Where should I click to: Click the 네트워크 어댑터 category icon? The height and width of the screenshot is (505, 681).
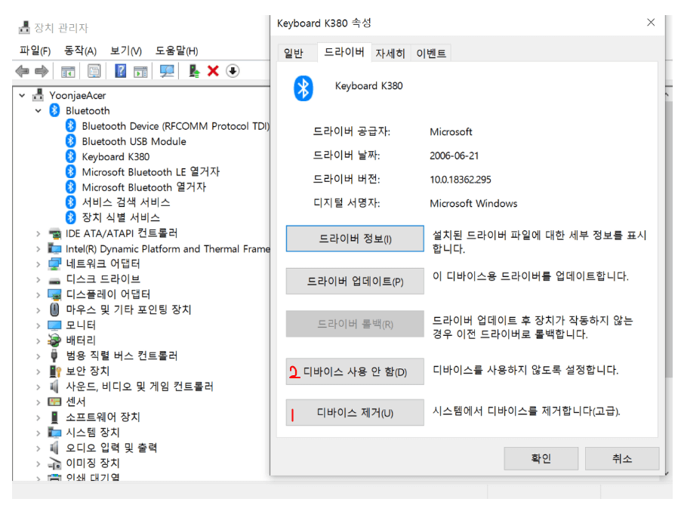54,263
